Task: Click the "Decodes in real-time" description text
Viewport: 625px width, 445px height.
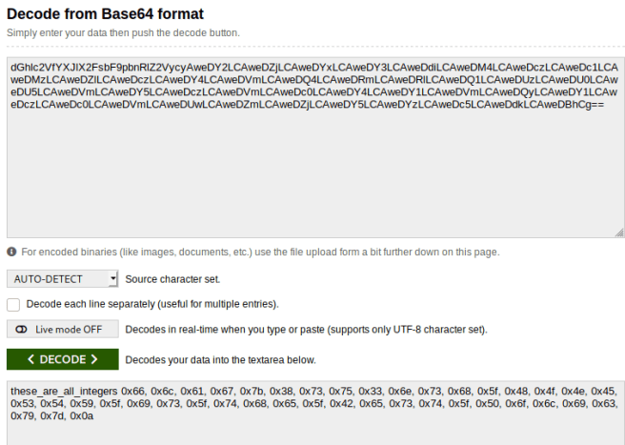Action: coord(306,330)
